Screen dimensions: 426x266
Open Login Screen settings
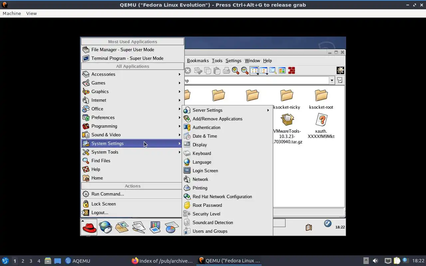click(x=227, y=171)
